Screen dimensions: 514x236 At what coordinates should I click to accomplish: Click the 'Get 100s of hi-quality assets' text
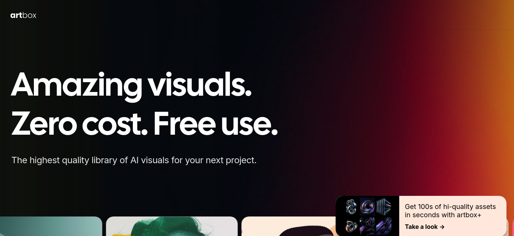pyautogui.click(x=450, y=207)
